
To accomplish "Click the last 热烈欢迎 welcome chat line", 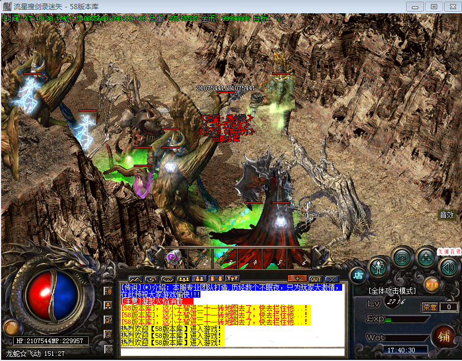I will click(171, 343).
